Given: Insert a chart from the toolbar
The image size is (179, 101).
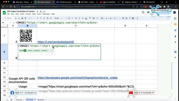Looking at the screenshot, I should (126, 18).
